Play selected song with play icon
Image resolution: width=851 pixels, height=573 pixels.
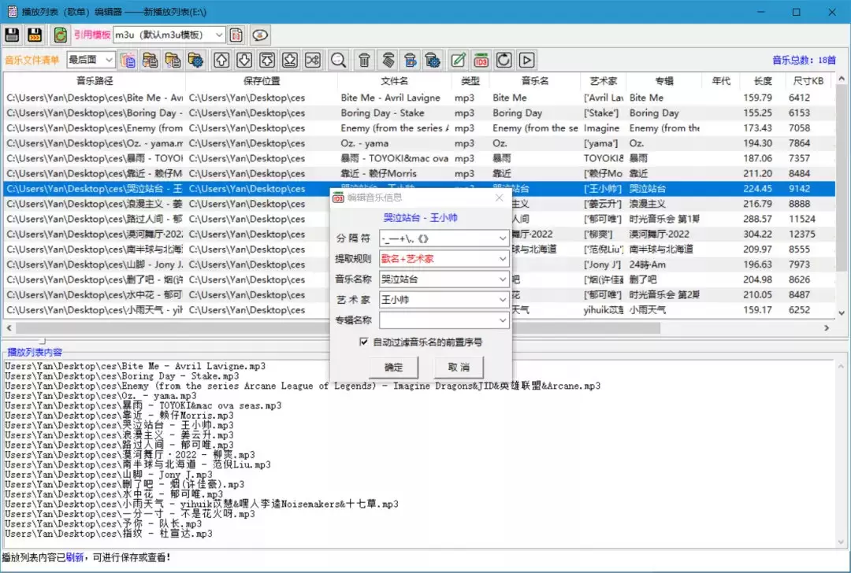pos(527,60)
